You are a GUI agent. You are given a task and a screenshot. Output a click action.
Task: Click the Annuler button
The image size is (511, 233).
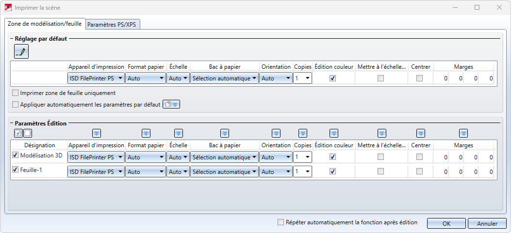487,223
